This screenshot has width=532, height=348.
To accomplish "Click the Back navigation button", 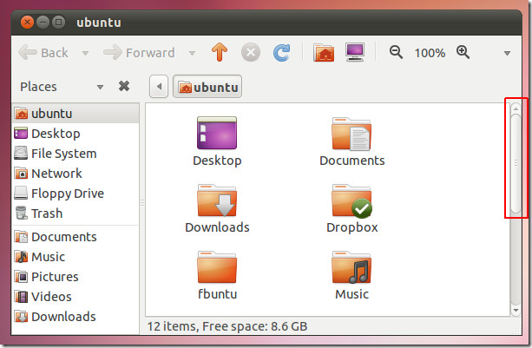I will [x=43, y=53].
